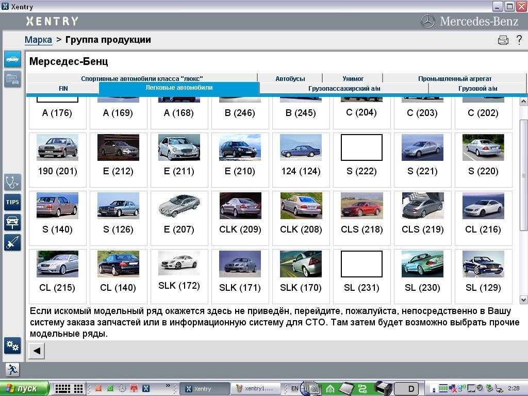Click the C (204) label
The image size is (528, 396).
click(361, 112)
